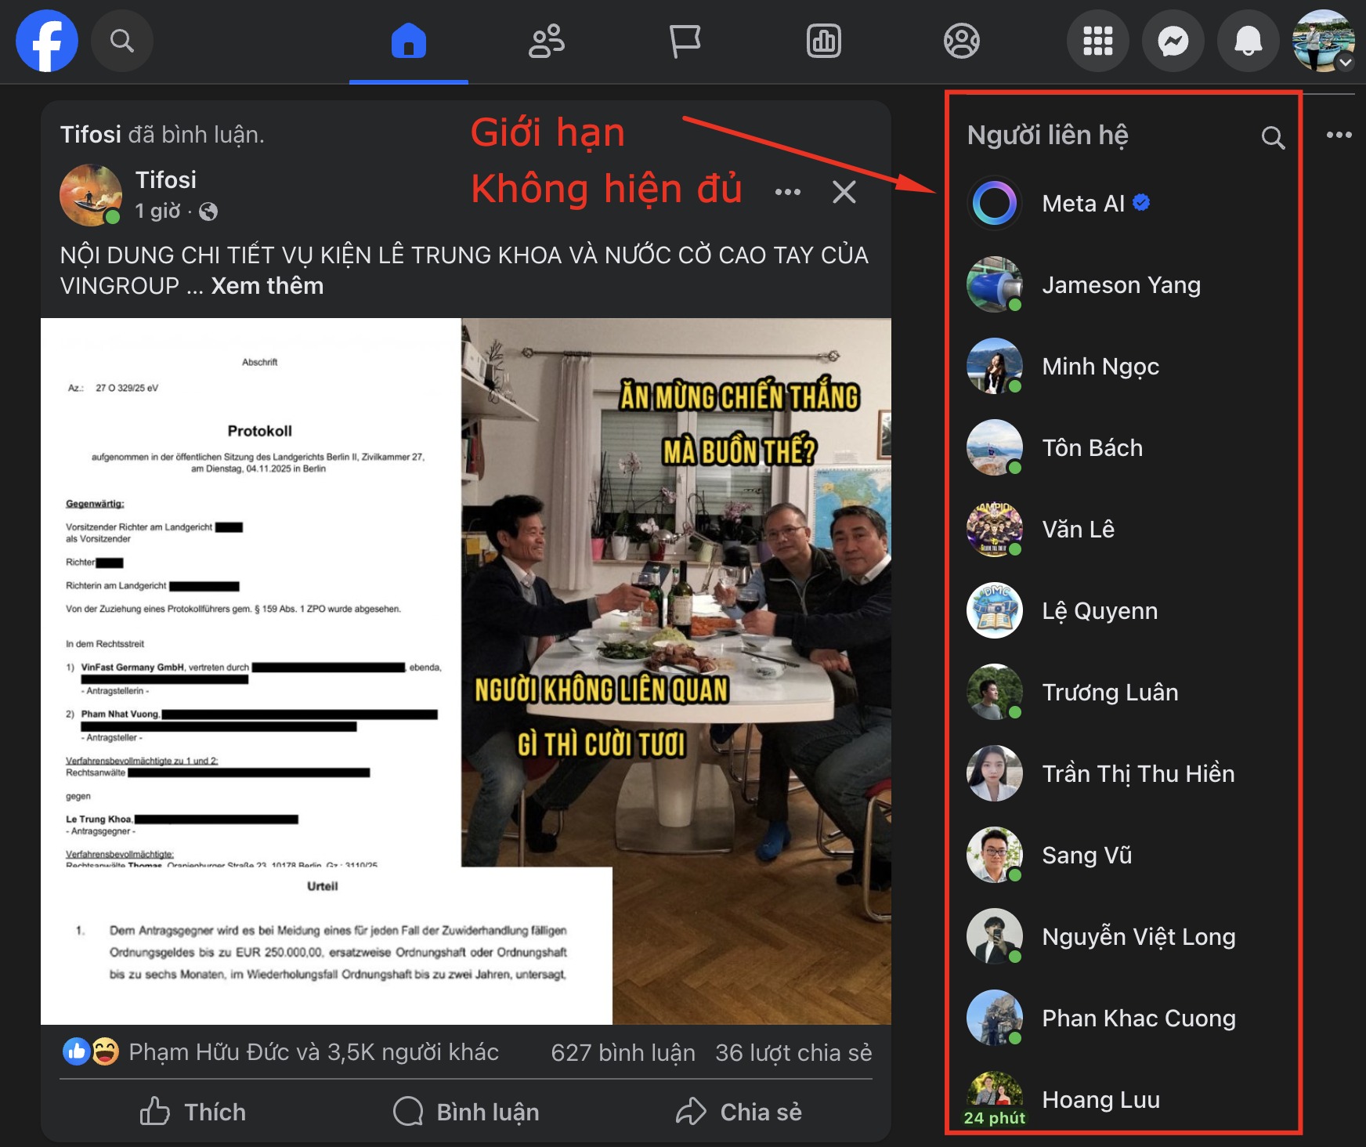View the 36 lượt chia sẻ
1366x1147 pixels.
793,1052
